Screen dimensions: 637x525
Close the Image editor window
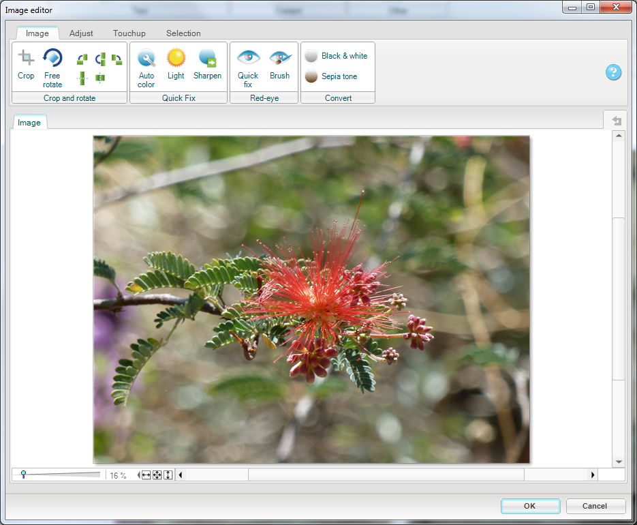617,7
